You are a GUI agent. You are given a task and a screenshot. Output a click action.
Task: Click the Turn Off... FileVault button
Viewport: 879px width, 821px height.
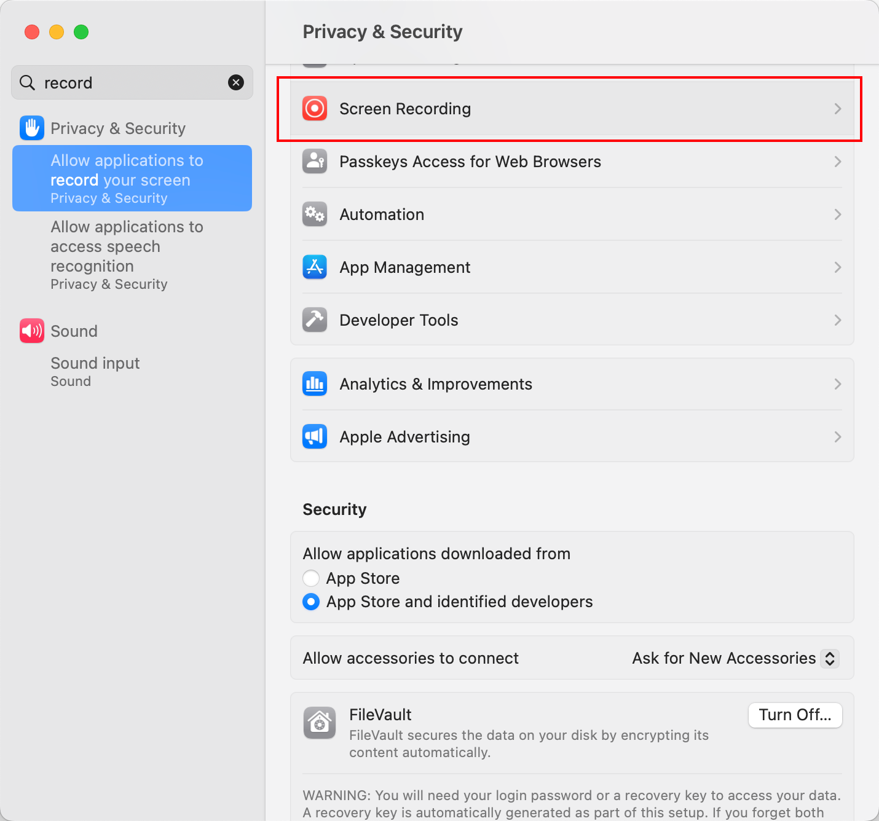tap(795, 715)
